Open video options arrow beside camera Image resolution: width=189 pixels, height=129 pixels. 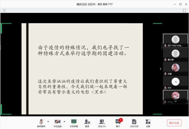[x=64, y=121]
